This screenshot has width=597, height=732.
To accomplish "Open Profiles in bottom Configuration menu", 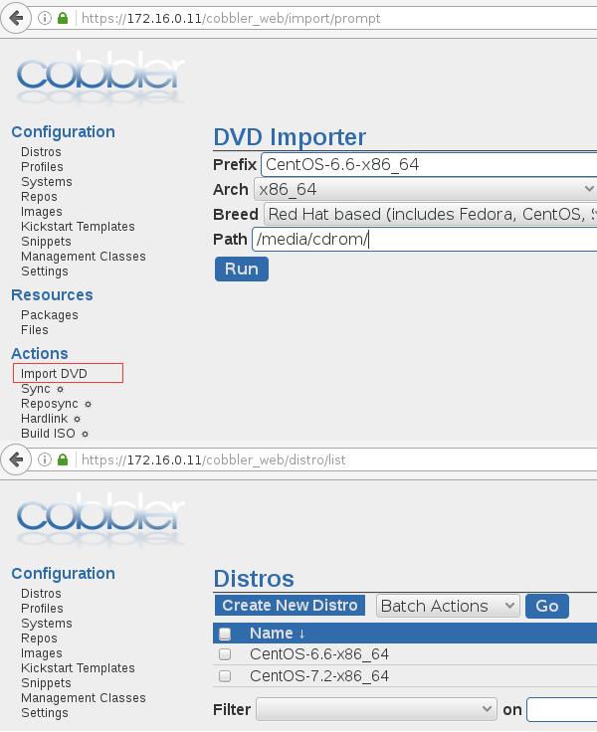I will pos(42,609).
